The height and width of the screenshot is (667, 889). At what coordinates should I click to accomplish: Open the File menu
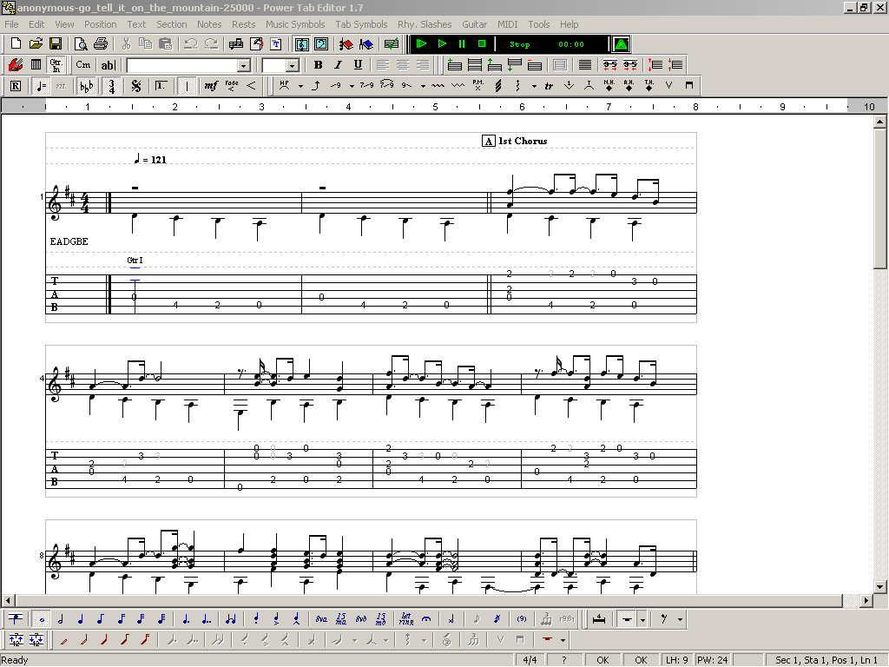click(x=11, y=24)
